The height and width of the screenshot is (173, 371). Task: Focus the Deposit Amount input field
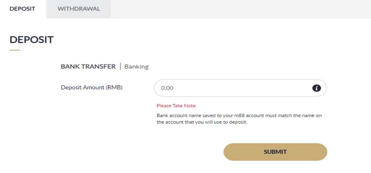click(240, 88)
